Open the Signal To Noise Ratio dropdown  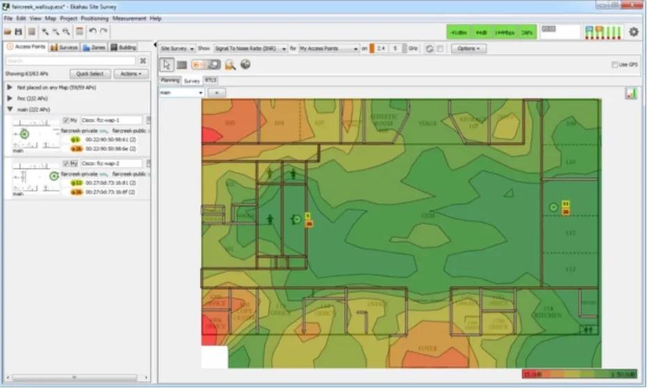tap(250, 49)
